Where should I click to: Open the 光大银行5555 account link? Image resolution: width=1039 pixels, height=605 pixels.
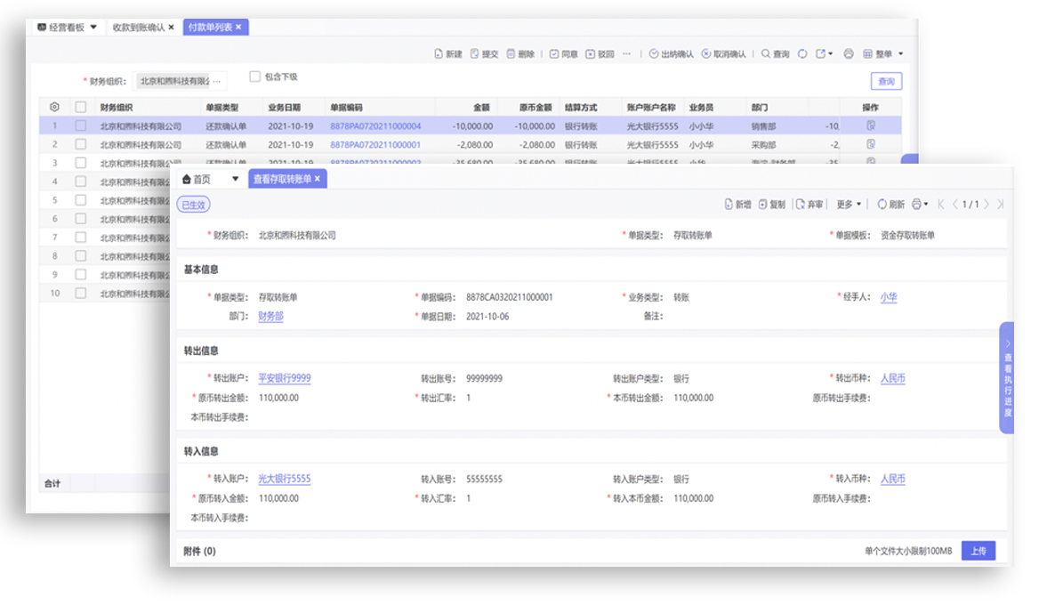pos(285,479)
